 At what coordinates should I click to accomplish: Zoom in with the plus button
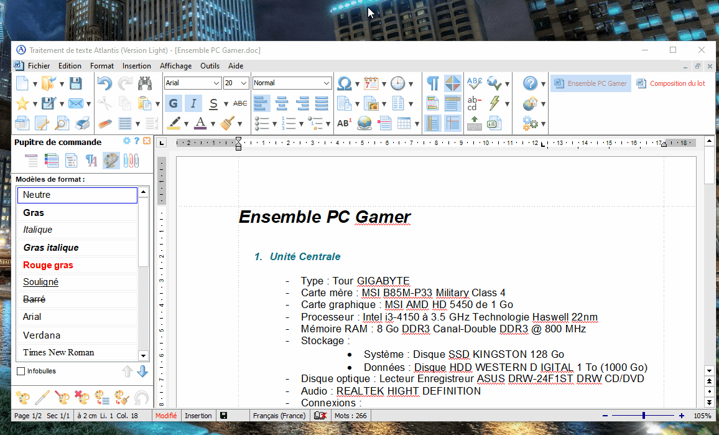(682, 416)
